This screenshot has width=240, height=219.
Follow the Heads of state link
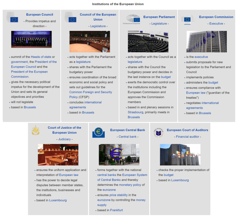tap(40, 57)
